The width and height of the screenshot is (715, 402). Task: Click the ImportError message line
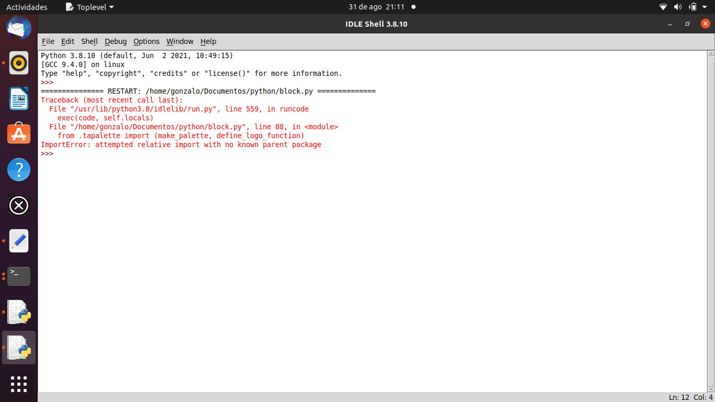tap(181, 144)
